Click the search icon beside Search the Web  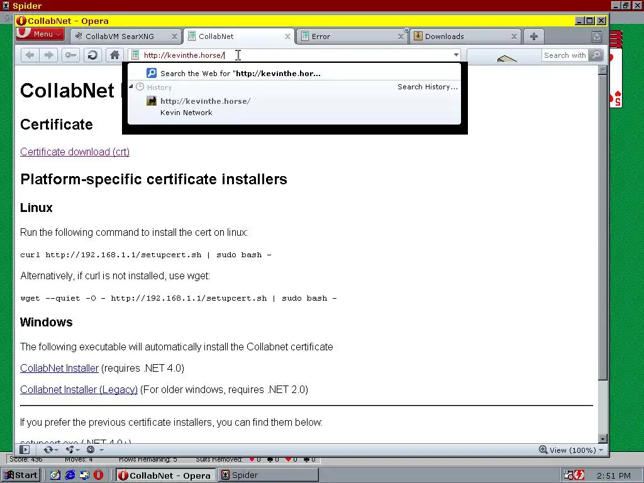tap(151, 73)
